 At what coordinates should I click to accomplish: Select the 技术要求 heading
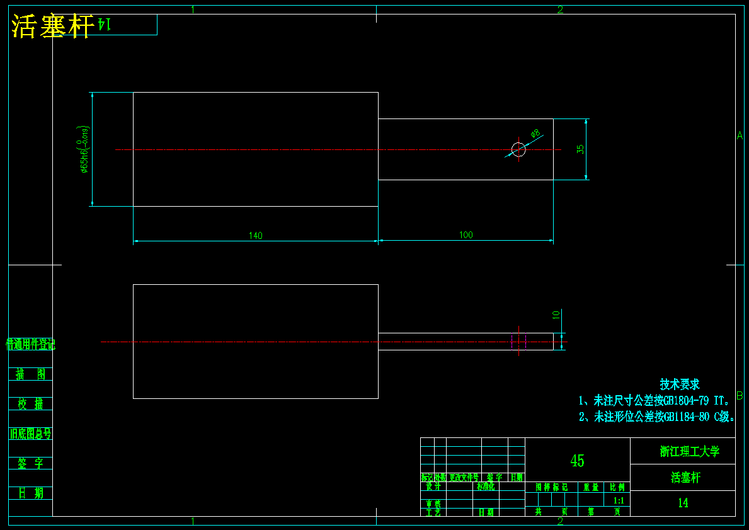pyautogui.click(x=680, y=384)
